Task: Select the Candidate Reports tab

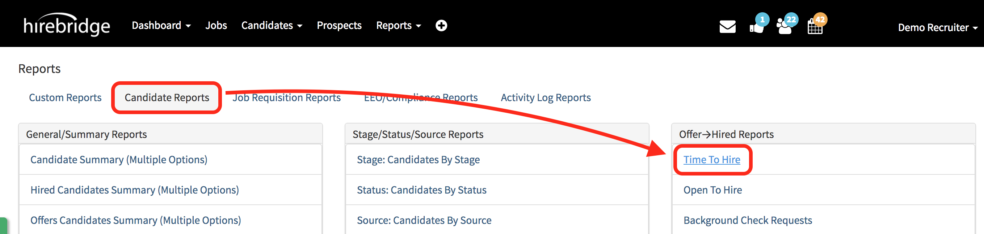Action: [x=167, y=97]
